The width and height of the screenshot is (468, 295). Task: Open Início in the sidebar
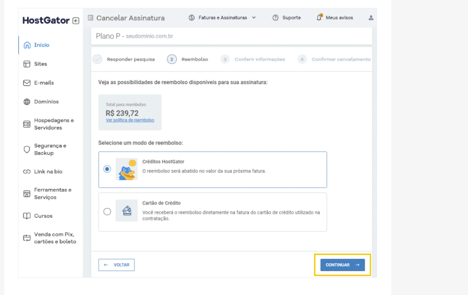pyautogui.click(x=41, y=45)
